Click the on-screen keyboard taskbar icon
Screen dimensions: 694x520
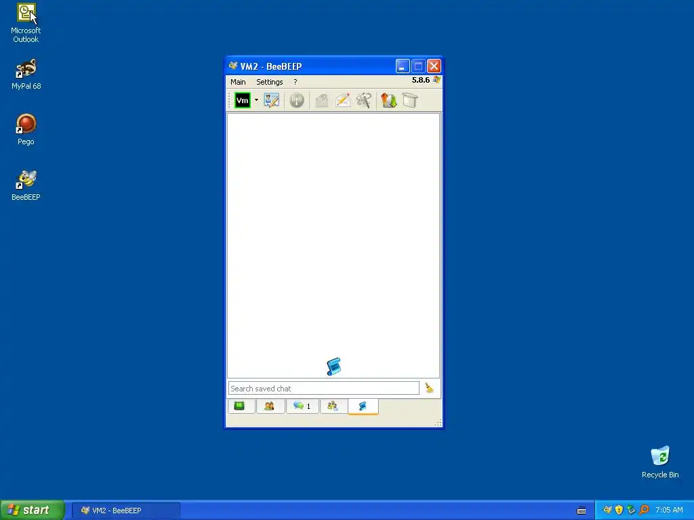(581, 511)
